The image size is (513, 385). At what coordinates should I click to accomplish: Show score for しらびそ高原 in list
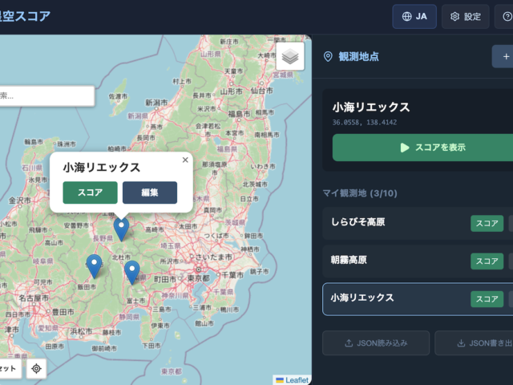pos(487,223)
